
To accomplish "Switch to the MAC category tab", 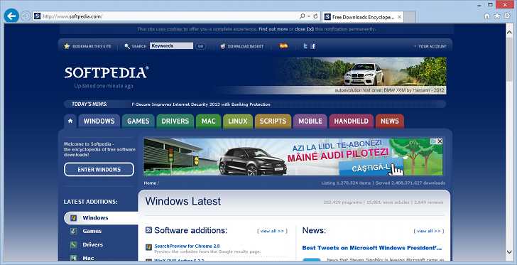I will [x=208, y=121].
